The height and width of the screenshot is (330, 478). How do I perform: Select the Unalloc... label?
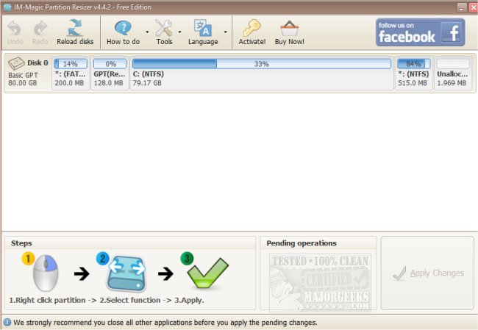point(452,74)
